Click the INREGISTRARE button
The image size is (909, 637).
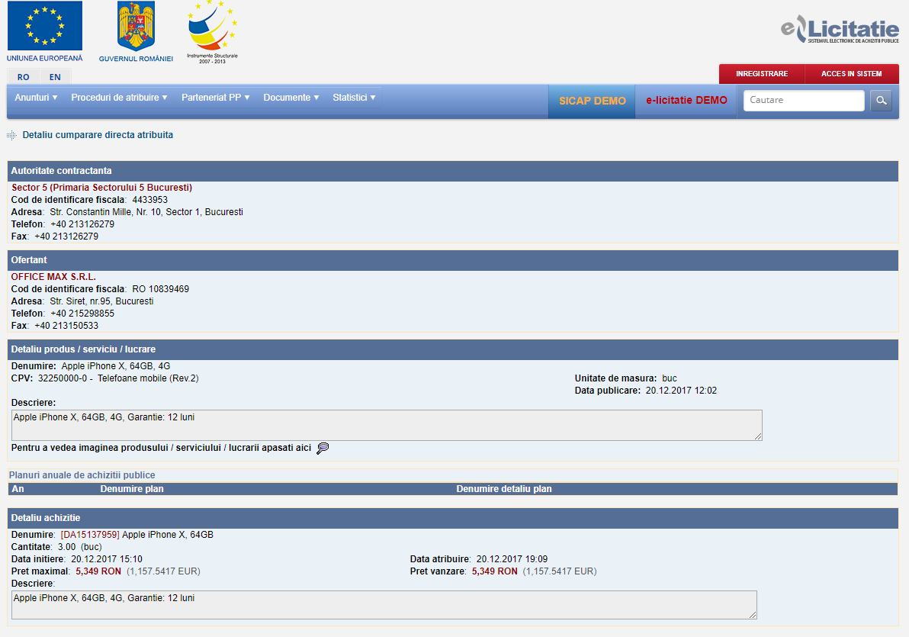762,74
